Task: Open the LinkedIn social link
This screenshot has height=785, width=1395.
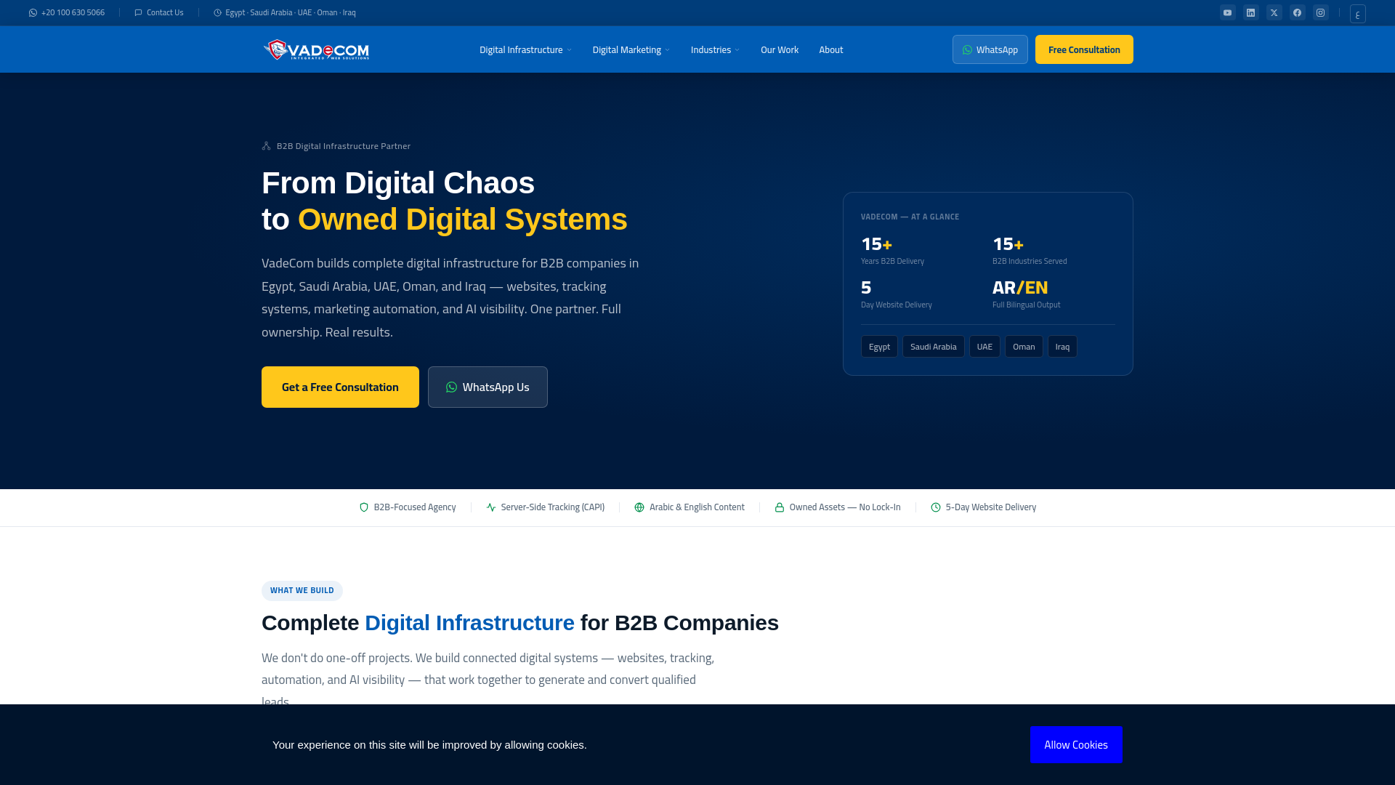Action: pyautogui.click(x=1250, y=12)
